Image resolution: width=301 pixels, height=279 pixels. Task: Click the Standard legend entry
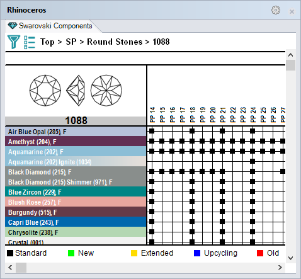point(26,253)
